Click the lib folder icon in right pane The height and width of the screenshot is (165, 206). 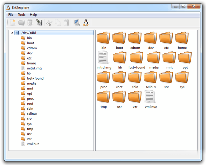pyautogui.click(x=120, y=58)
